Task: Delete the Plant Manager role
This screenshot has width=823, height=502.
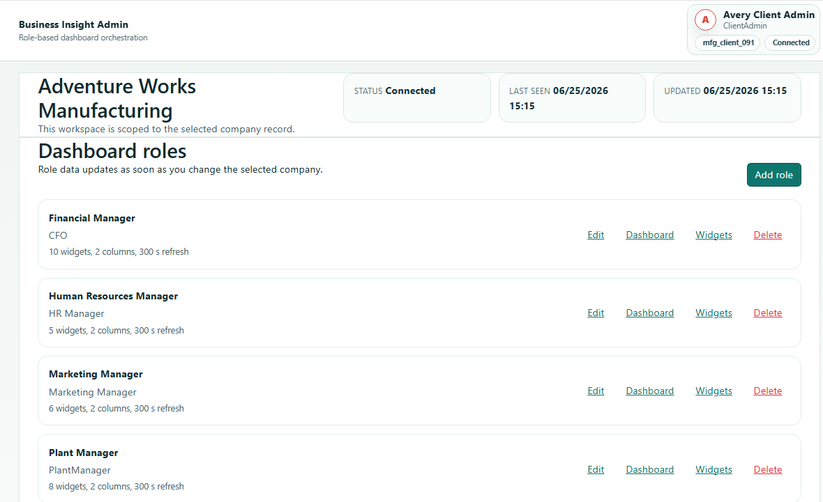Action: point(767,469)
